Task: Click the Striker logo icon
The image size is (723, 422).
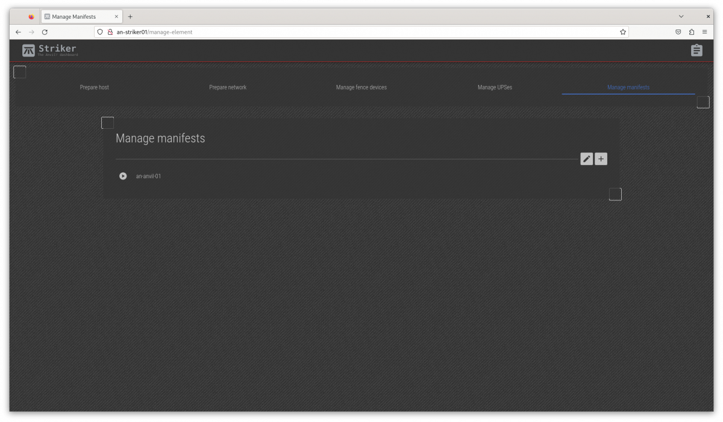Action: (x=28, y=51)
